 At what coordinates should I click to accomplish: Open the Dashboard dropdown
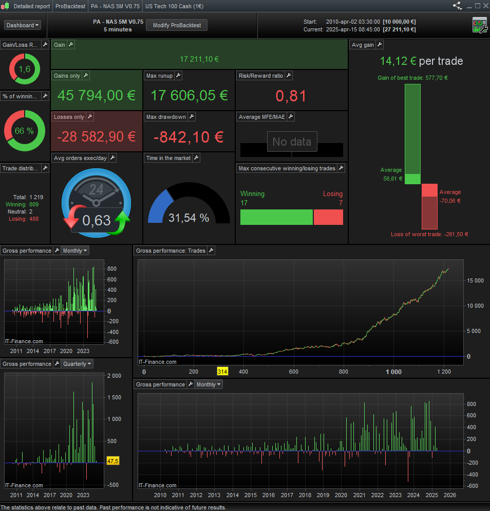click(23, 25)
